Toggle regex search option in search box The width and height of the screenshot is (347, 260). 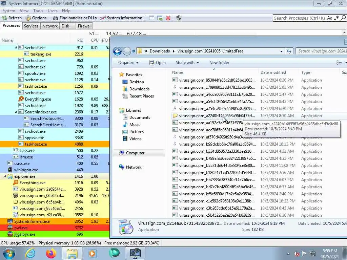coord(336,18)
